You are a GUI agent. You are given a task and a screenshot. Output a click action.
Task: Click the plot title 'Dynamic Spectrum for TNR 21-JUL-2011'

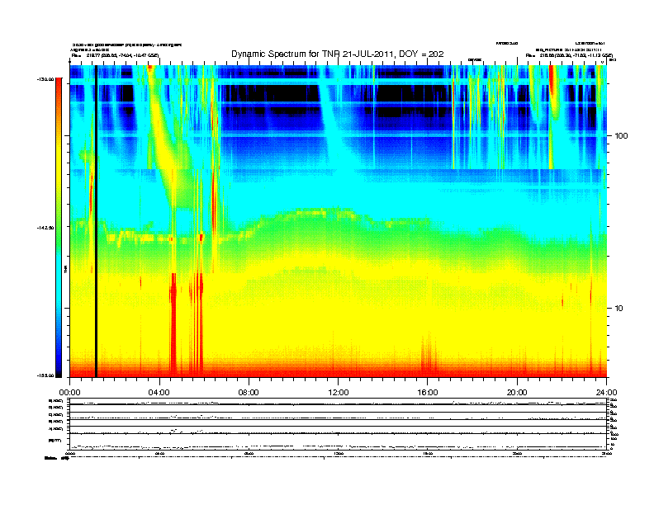[x=338, y=54]
